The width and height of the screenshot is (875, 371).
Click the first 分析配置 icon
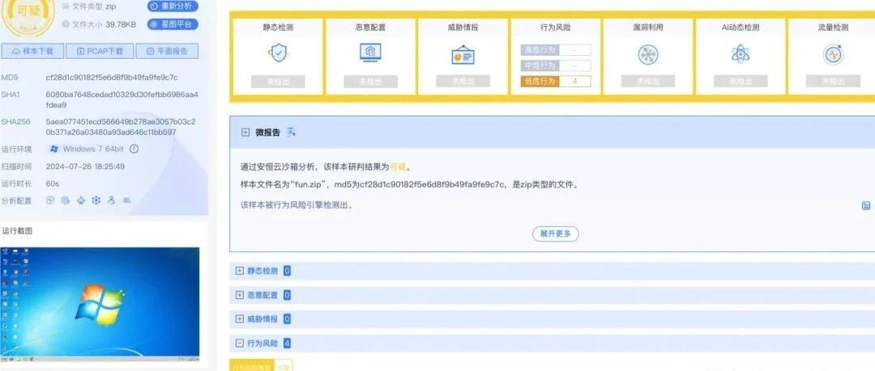49,200
